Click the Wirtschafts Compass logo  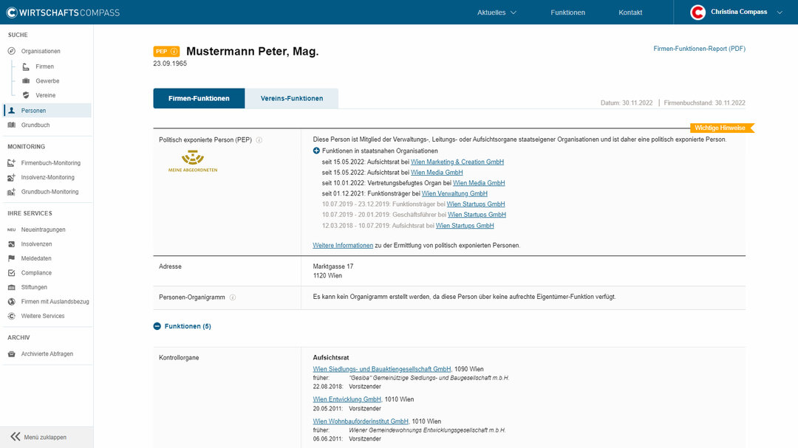(x=63, y=13)
